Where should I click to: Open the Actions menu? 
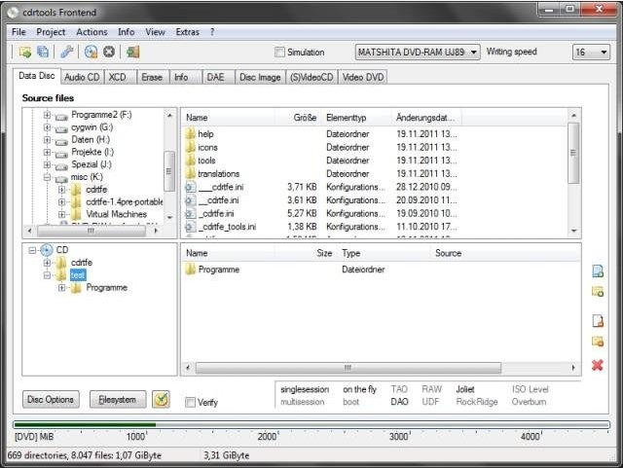[x=92, y=32]
